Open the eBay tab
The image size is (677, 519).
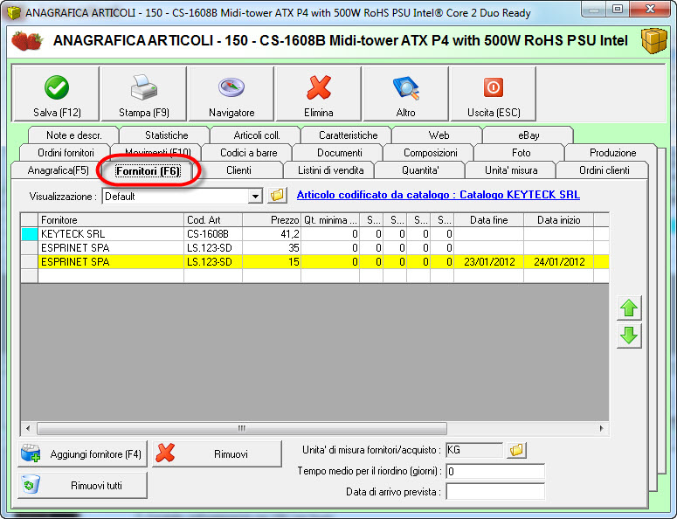point(528,135)
